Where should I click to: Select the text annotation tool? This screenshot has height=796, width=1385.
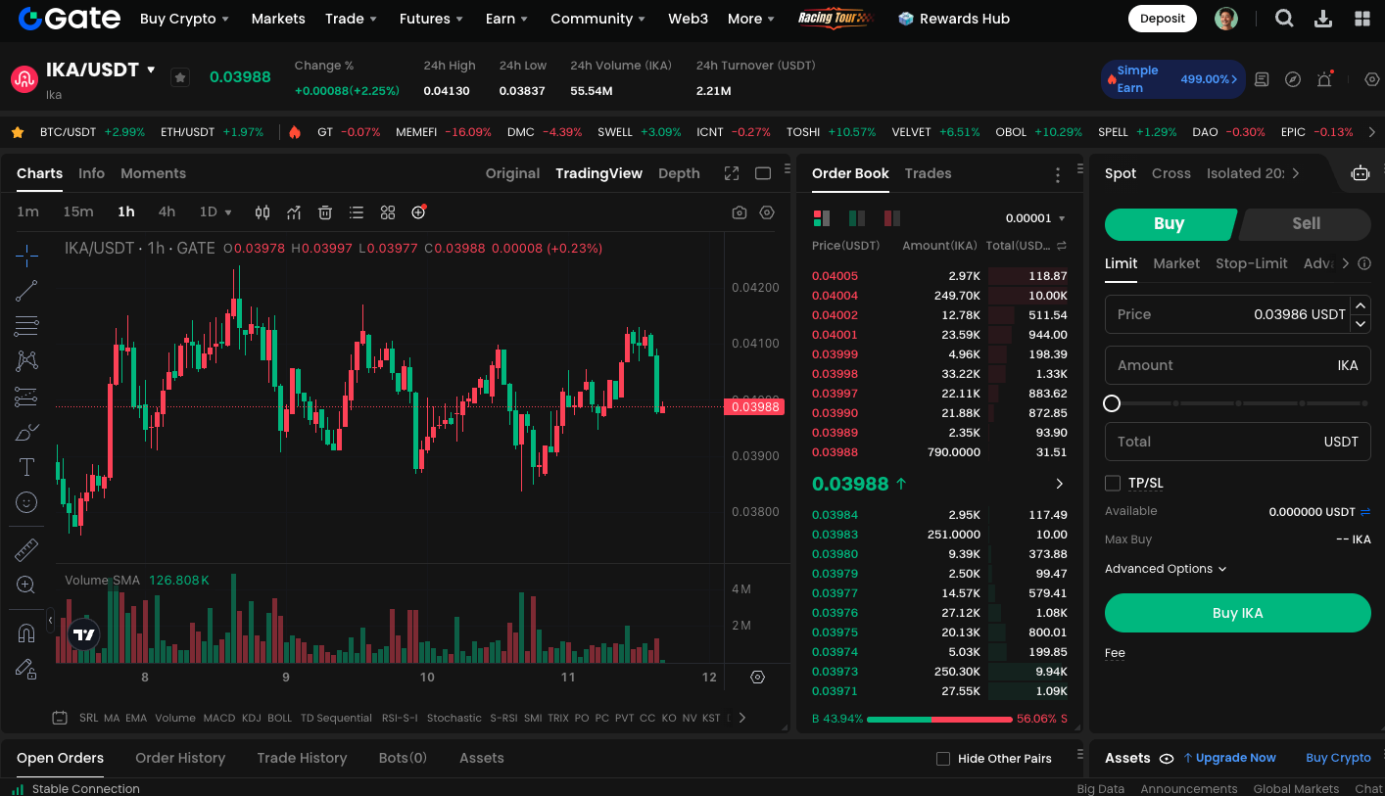26,467
